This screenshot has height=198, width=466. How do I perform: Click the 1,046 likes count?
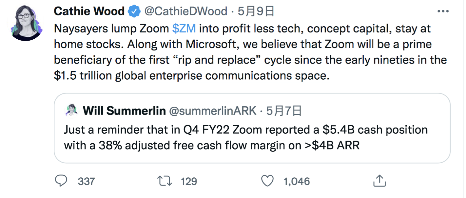(x=296, y=181)
